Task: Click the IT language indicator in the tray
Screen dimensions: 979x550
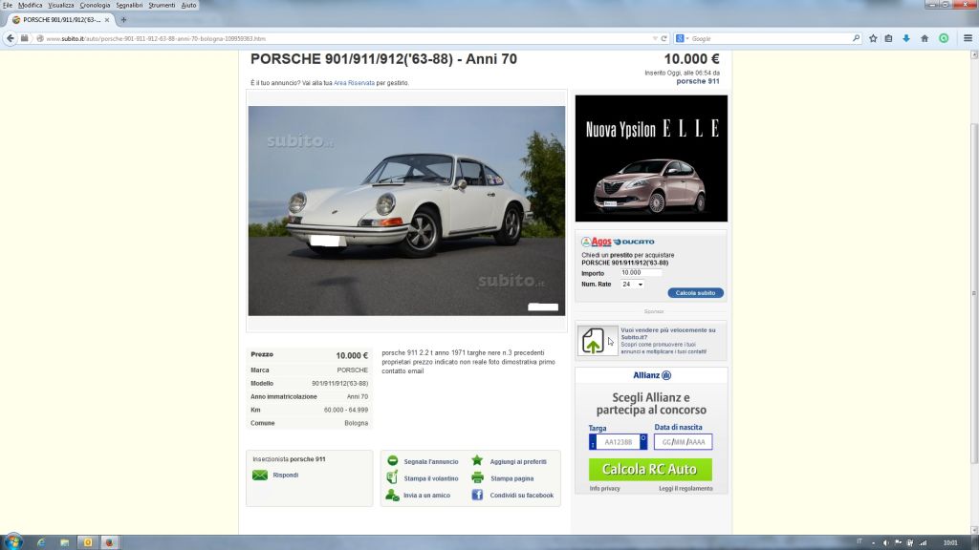Action: coord(859,542)
